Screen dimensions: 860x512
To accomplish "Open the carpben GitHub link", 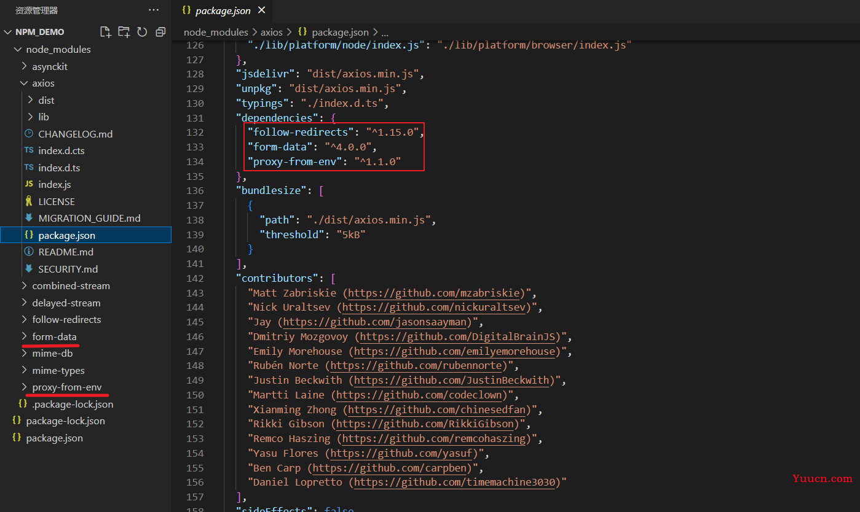I will [389, 468].
